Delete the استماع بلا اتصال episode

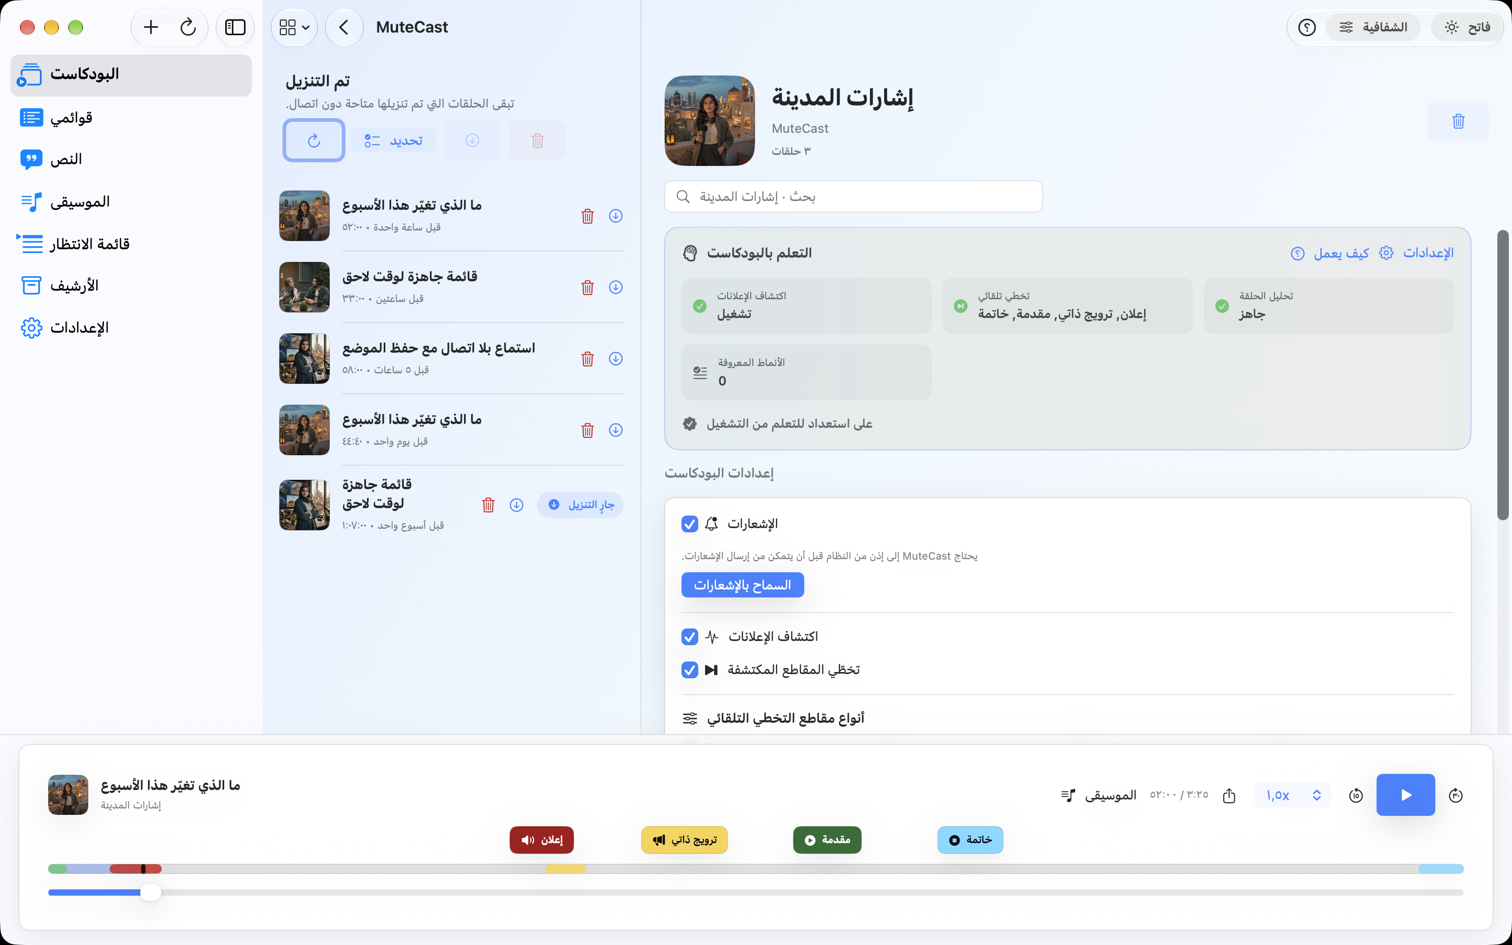(587, 359)
